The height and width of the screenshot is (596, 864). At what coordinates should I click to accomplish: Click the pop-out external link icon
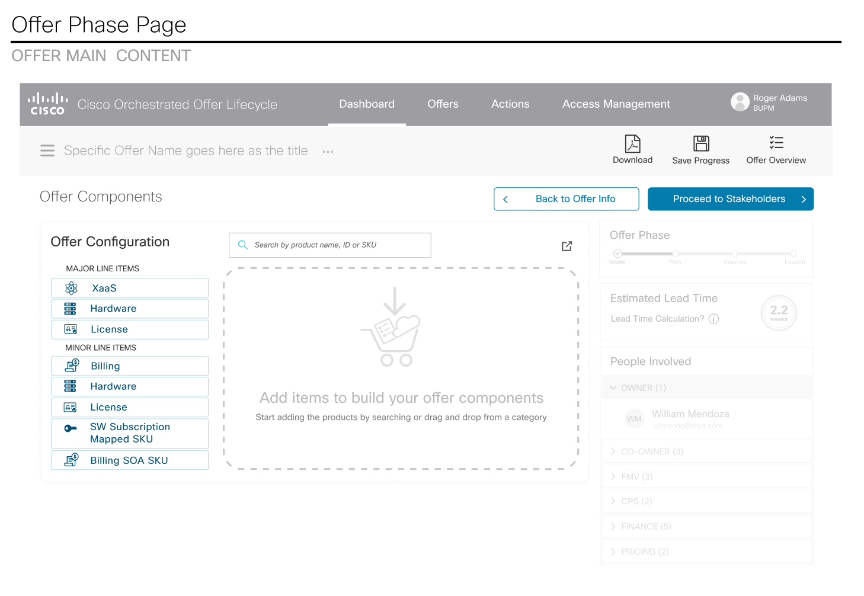click(567, 246)
